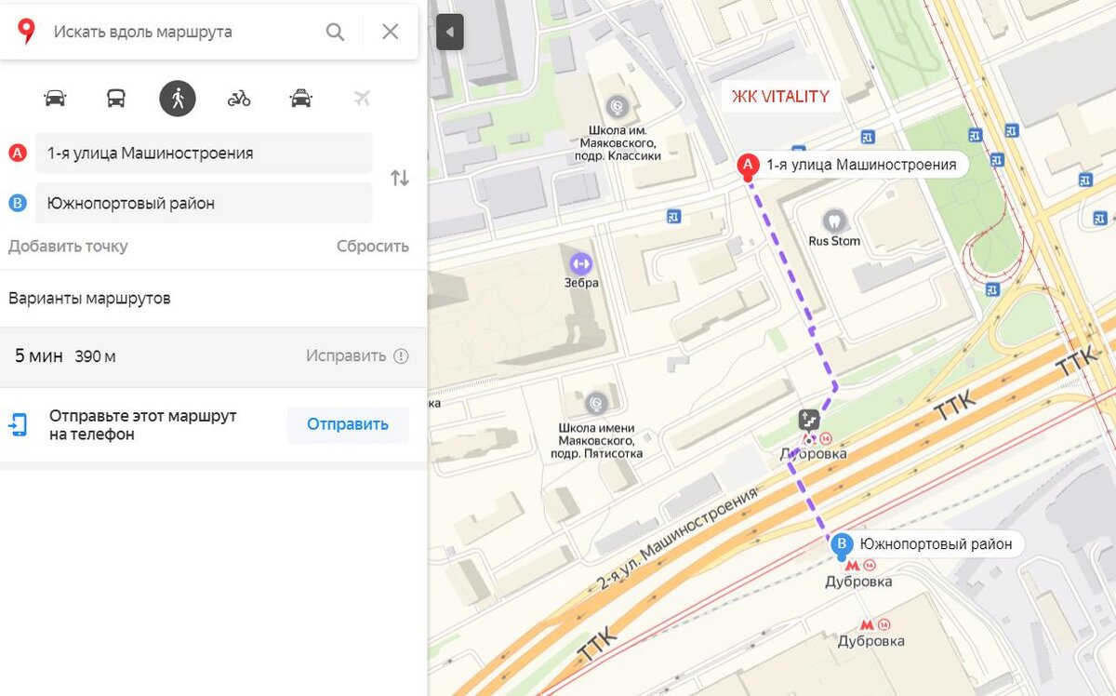Viewport: 1116px width, 696px height.
Task: Select the taxi route mode icon
Action: click(x=300, y=98)
